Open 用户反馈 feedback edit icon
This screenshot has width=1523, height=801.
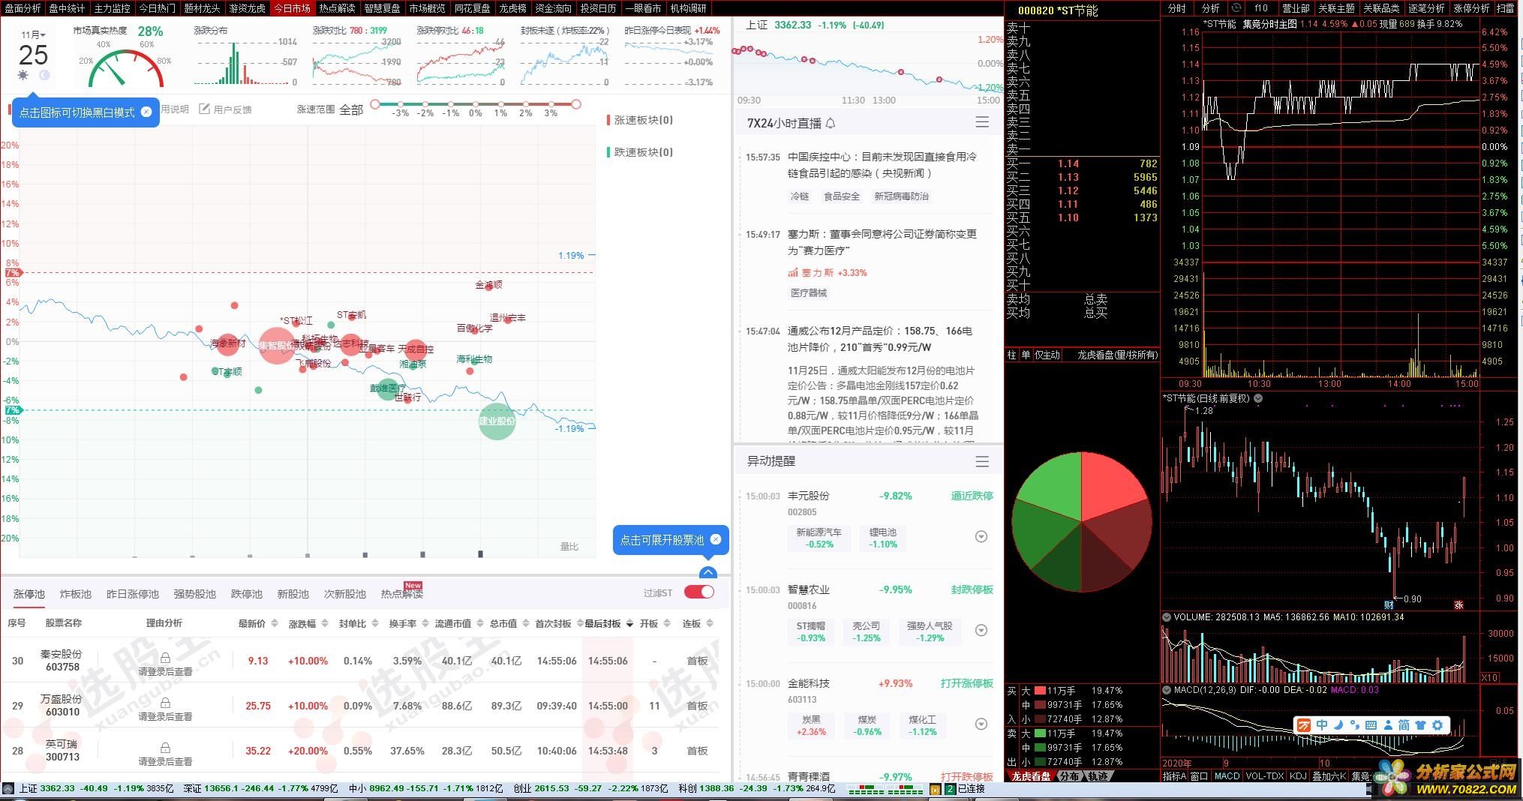click(204, 109)
